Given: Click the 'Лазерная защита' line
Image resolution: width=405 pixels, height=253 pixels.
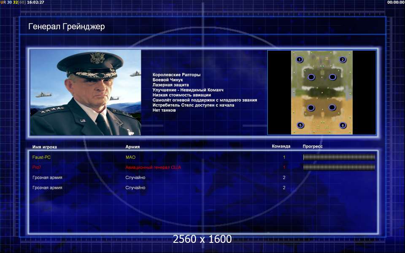Looking at the screenshot, I should tap(170, 85).
